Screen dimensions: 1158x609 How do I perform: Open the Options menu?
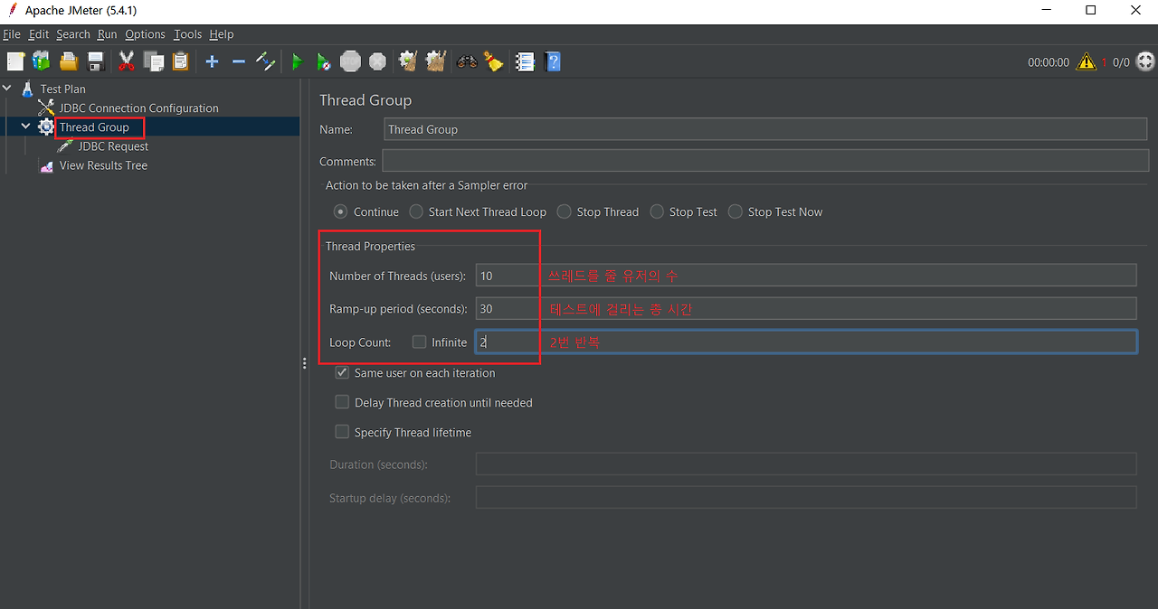[145, 34]
